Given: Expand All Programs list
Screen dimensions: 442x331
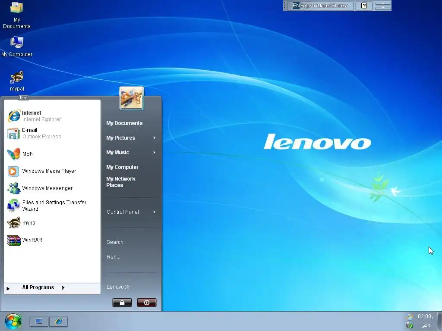Looking at the screenshot, I should click(x=52, y=287).
